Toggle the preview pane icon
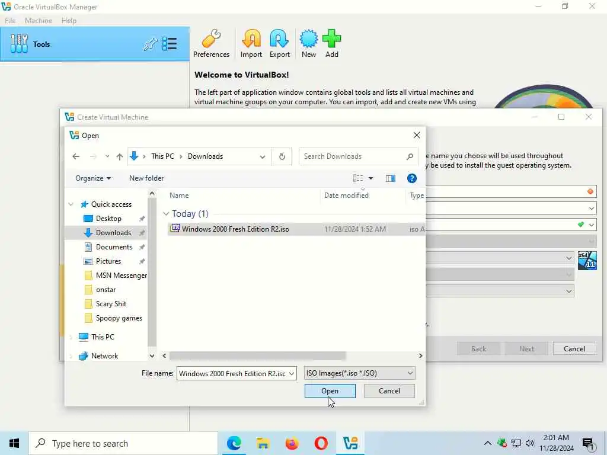Screen dimensions: 607x455 (390, 178)
